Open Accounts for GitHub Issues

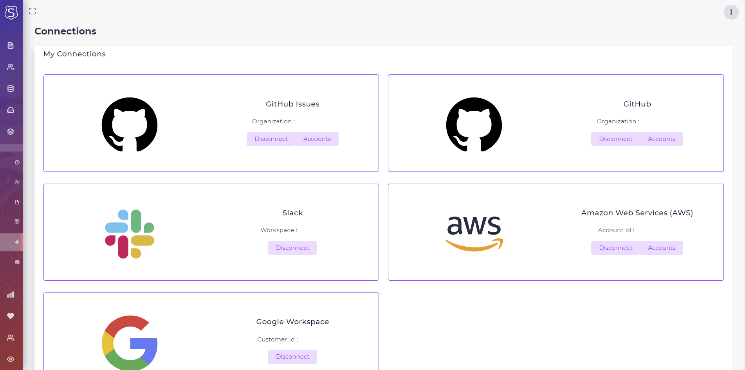317,139
